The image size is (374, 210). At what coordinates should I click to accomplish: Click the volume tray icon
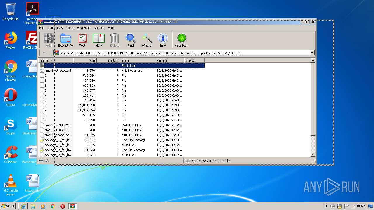(332, 206)
